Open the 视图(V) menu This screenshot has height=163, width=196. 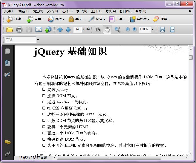[x=38, y=11]
